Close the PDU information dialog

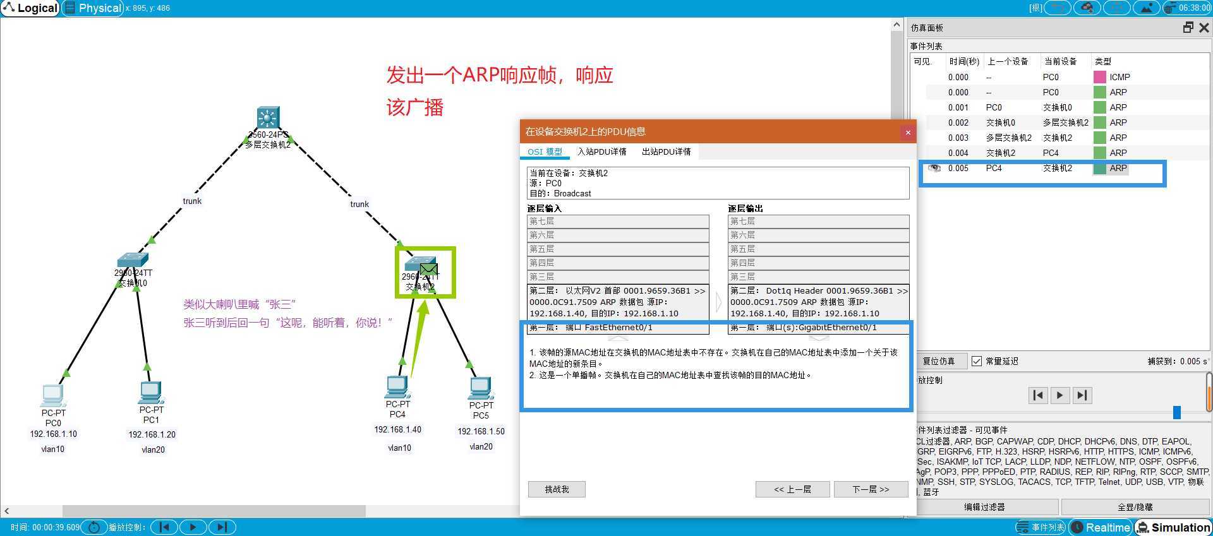pos(908,132)
